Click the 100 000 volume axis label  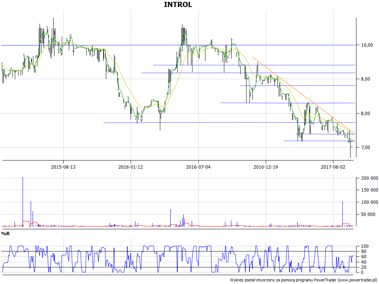click(370, 202)
